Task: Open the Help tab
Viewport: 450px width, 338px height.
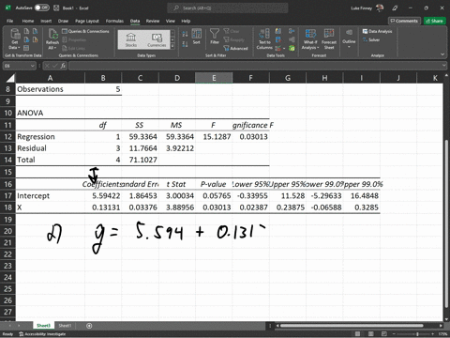Action: (186, 21)
